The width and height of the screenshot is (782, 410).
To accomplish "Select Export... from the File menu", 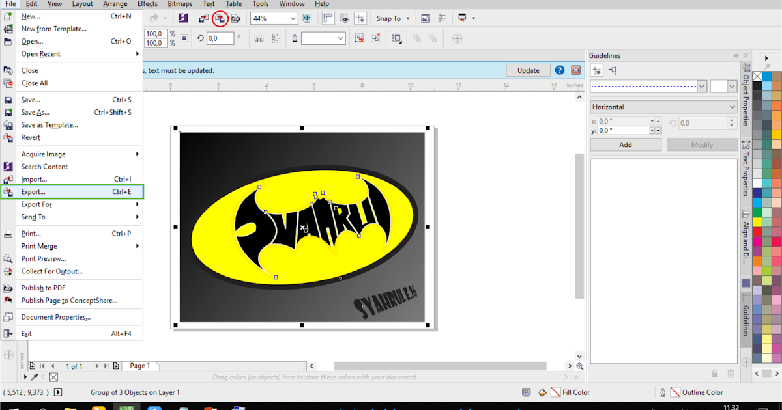I will pyautogui.click(x=33, y=192).
